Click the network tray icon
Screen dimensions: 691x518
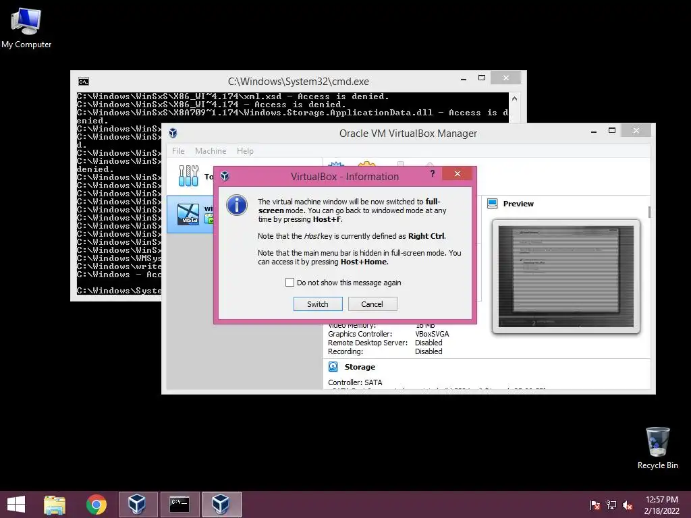[x=611, y=505]
